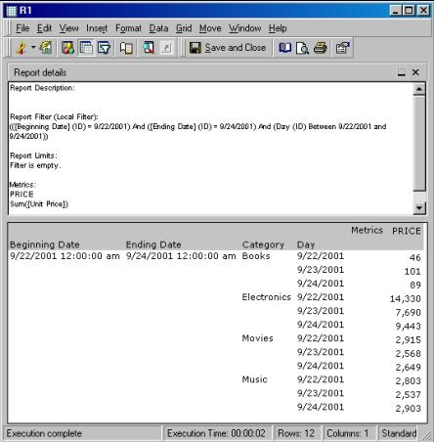Click 9/22/2001 12:00:00 am beginning date cell
Image resolution: width=434 pixels, height=442 pixels.
click(x=65, y=256)
